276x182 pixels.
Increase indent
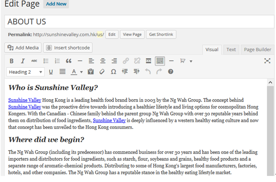pyautogui.click(x=136, y=72)
